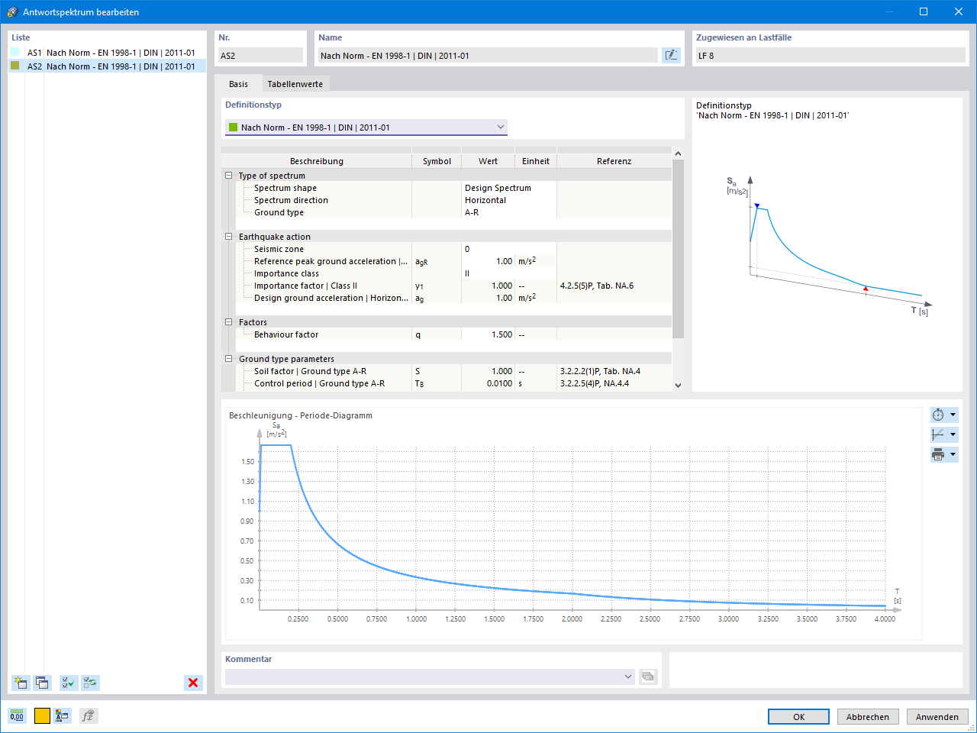The height and width of the screenshot is (733, 977).
Task: Click the Ground type A-R value
Action: (508, 212)
